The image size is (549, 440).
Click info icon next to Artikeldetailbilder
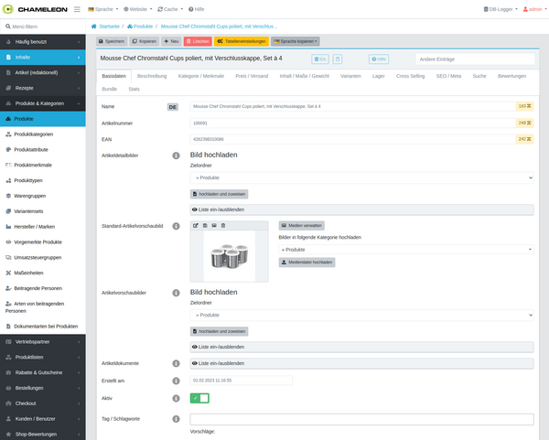pyautogui.click(x=175, y=156)
